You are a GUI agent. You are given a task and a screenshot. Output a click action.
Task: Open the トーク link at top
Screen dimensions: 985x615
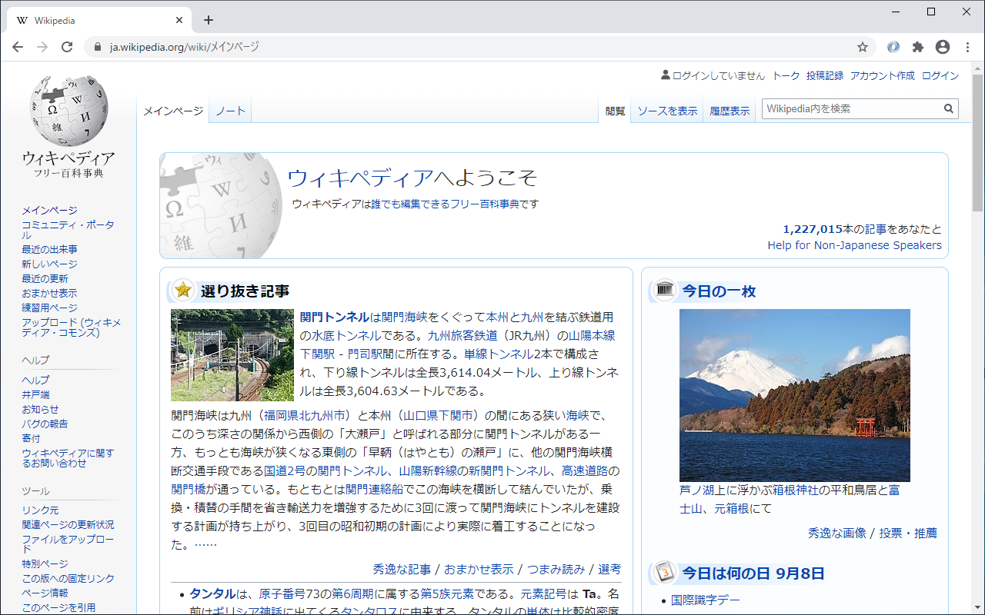pyautogui.click(x=786, y=75)
